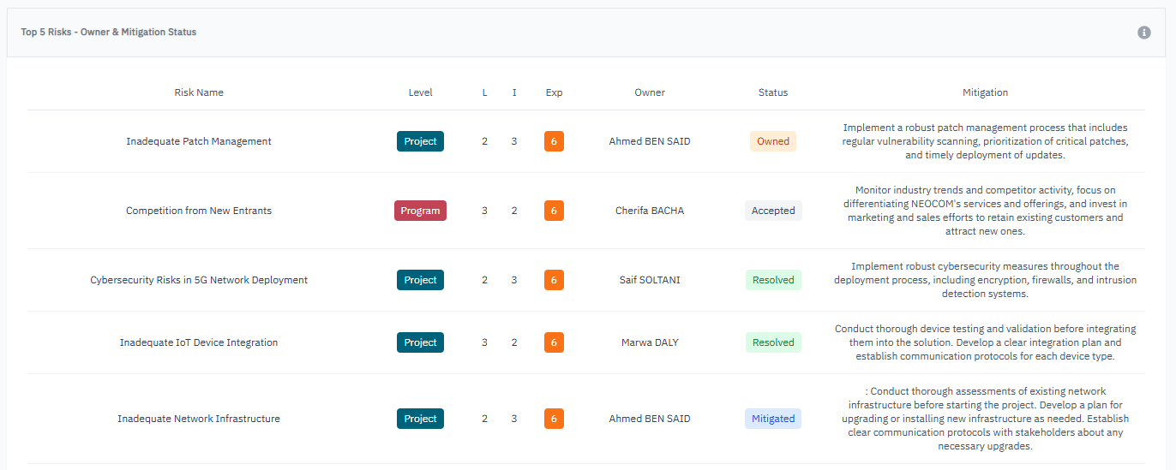
Task: Click the Exp column header
Action: [x=554, y=92]
